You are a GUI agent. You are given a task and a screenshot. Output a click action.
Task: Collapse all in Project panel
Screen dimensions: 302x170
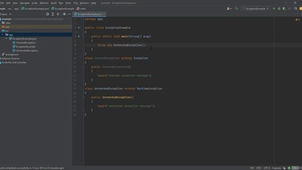pyautogui.click(x=58, y=14)
